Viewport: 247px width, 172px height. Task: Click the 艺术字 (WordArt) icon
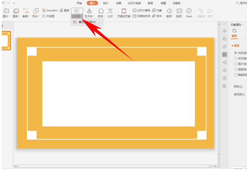(89, 11)
